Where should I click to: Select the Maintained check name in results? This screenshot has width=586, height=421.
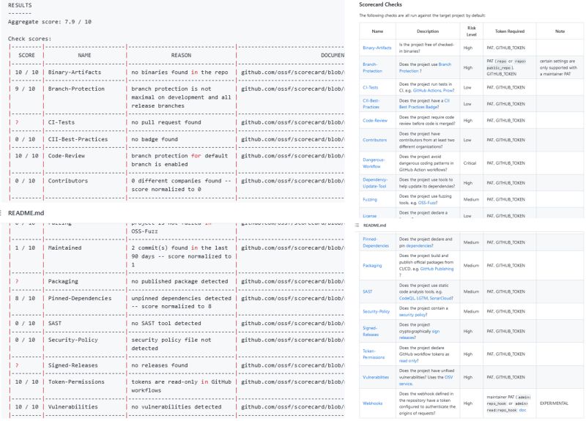point(64,248)
